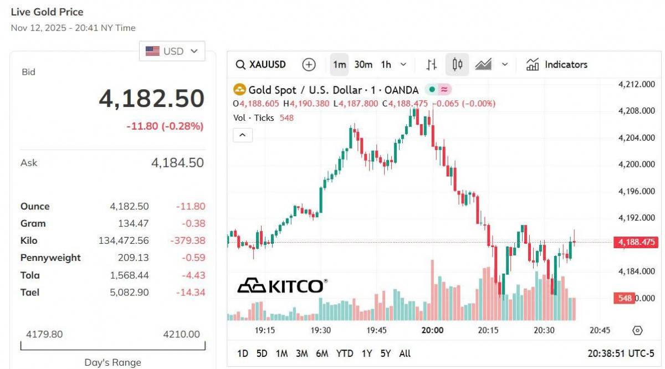The width and height of the screenshot is (665, 369).
Task: Expand the timeframe interval dropdown
Action: pos(403,65)
